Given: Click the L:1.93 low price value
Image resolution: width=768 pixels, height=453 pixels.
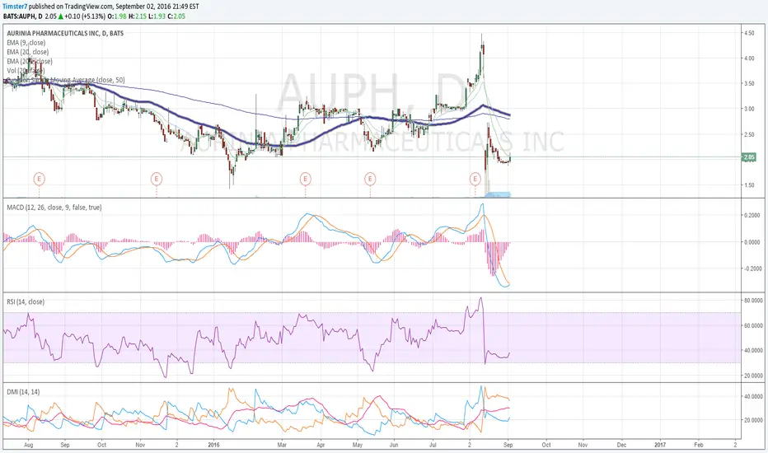Looking at the screenshot, I should pos(157,16).
